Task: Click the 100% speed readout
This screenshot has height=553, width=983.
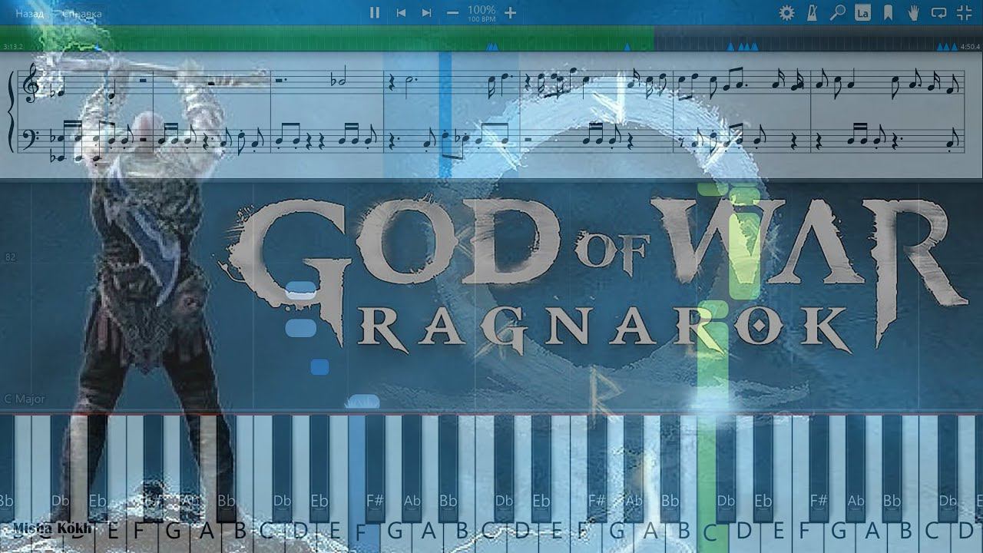Action: (482, 10)
